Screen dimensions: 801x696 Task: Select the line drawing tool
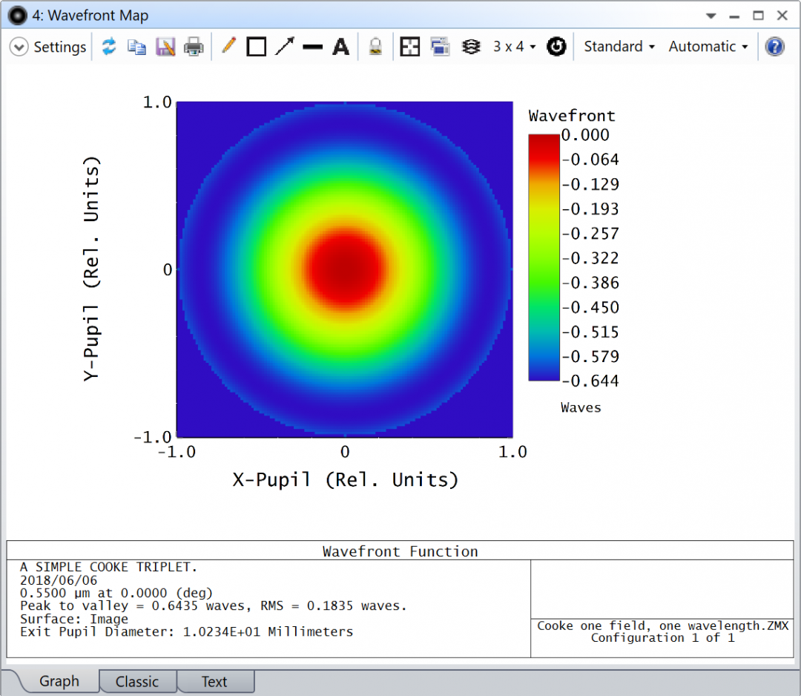[313, 47]
